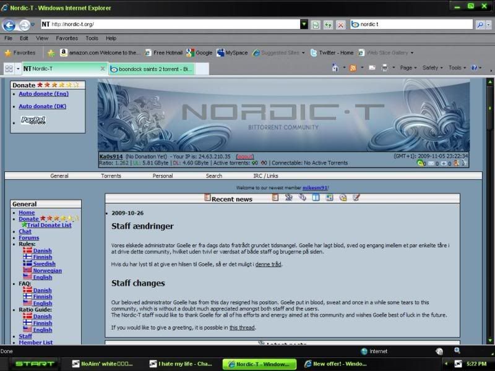495x371 pixels.
Task: Open the Personal site navigation menu
Action: click(x=163, y=176)
